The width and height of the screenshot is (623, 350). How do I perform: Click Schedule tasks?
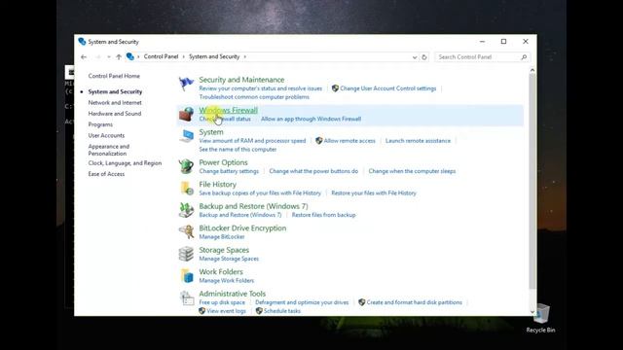(x=282, y=311)
